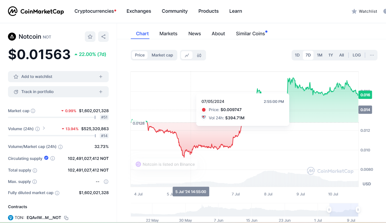The height and width of the screenshot is (223, 386).
Task: Click the CoinMarketCap watermark on the chart
Action: click(x=330, y=171)
